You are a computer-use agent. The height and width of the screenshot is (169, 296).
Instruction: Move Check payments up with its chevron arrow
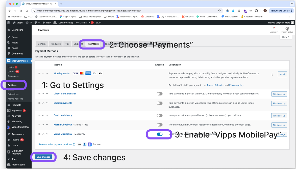[43, 103]
